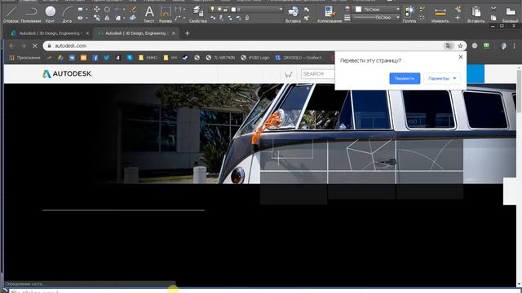Open the IFOBS Login bookmark

click(255, 58)
